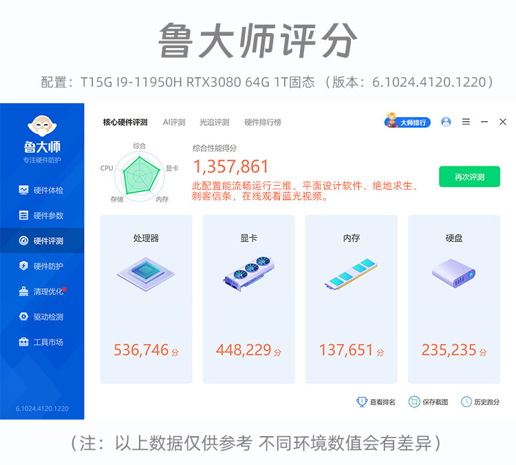Click the memory stick illustration

click(351, 274)
